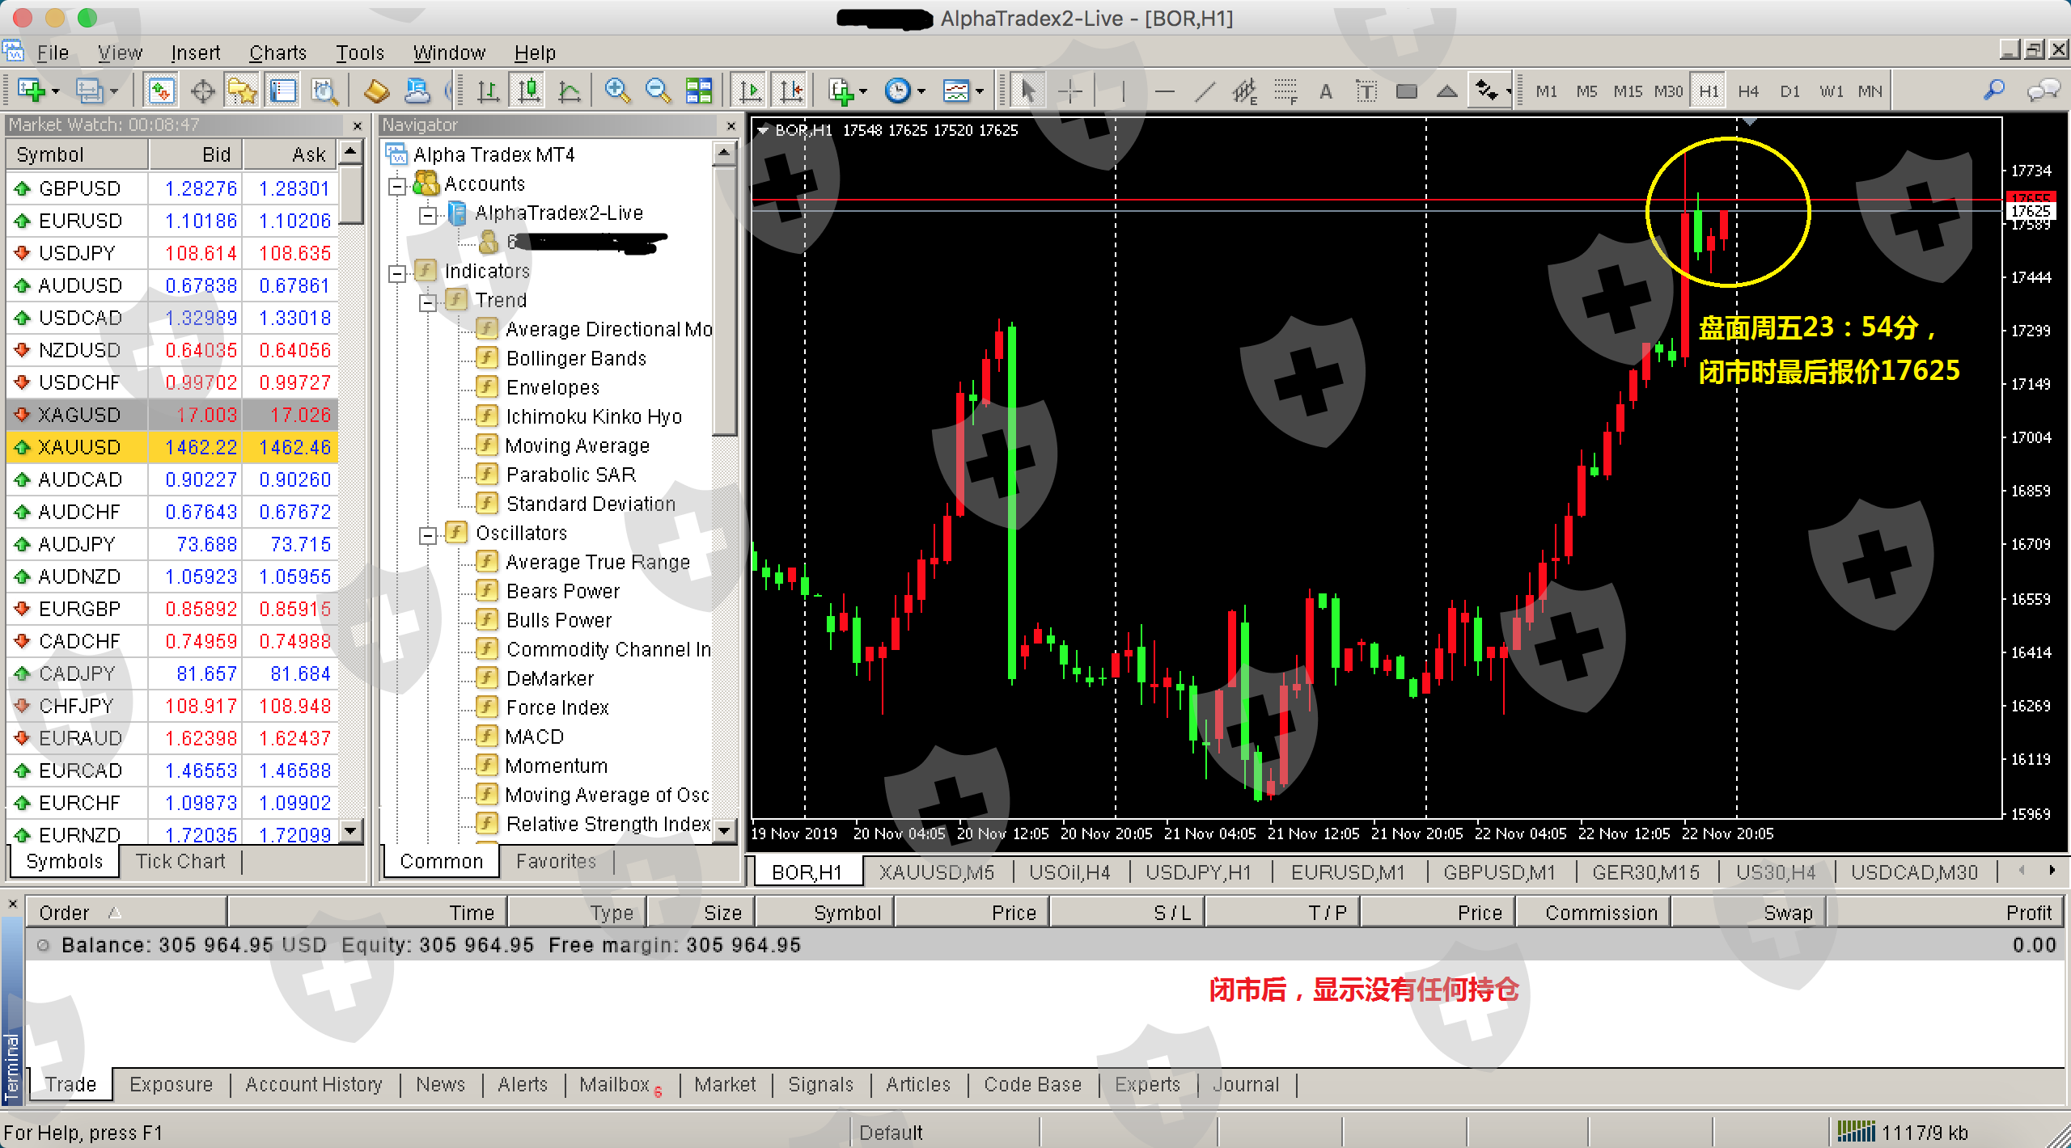Open the Strategy Tester icon
The image size is (2071, 1148).
[324, 91]
